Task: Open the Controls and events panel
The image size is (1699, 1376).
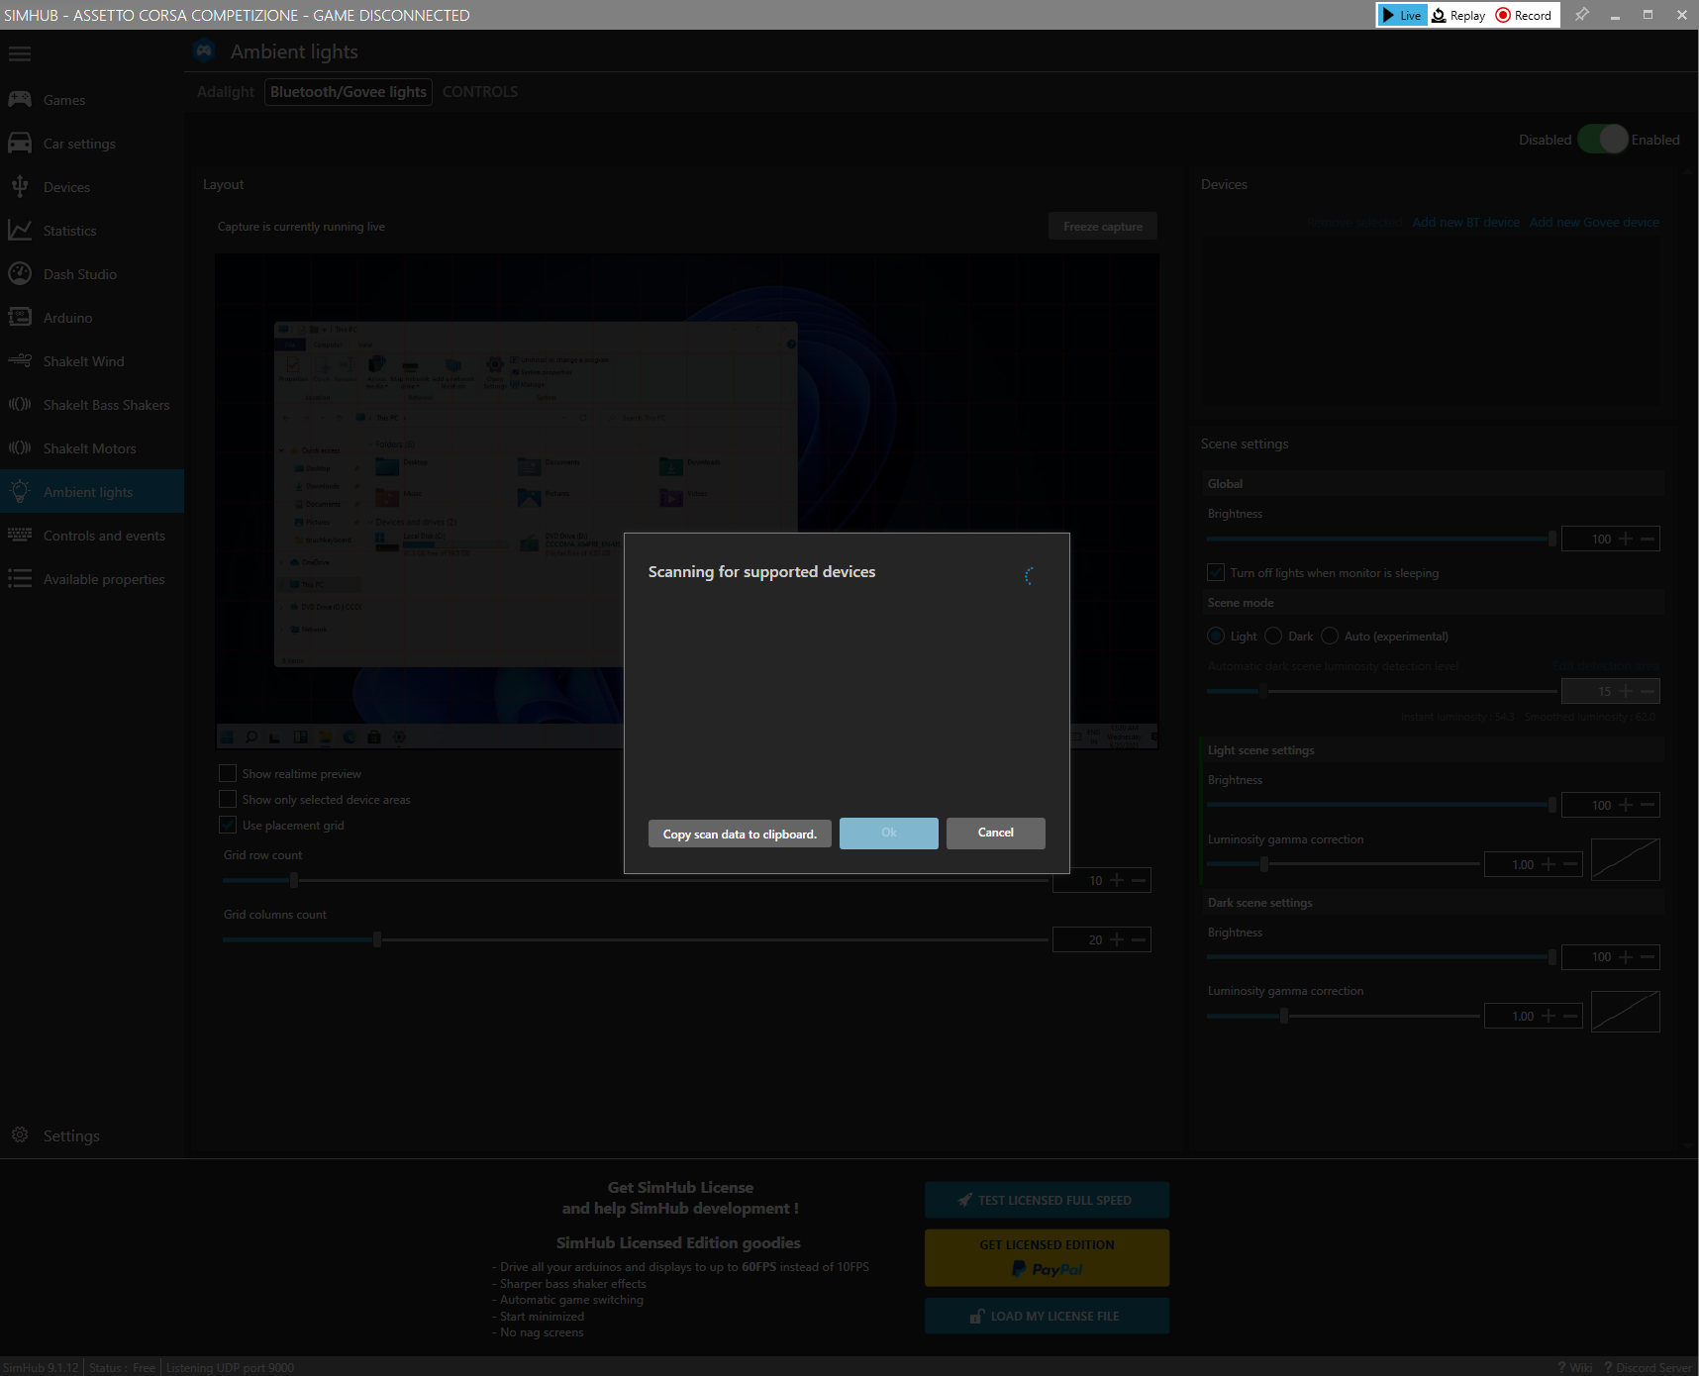Action: [103, 535]
